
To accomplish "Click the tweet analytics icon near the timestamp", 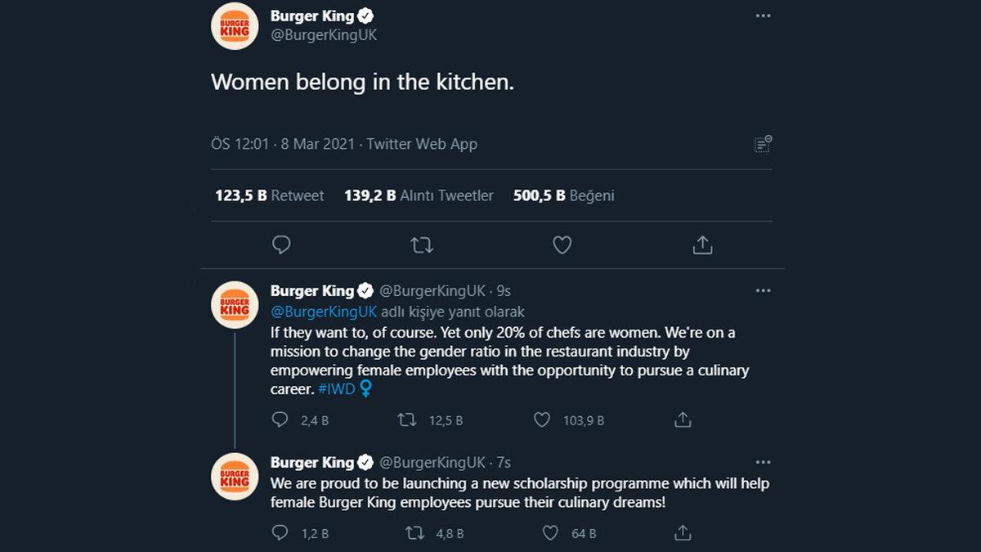I will click(x=762, y=142).
